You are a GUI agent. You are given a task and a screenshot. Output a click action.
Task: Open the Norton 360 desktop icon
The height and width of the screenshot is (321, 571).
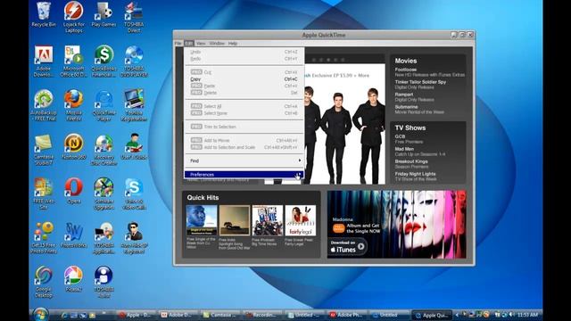pos(73,146)
